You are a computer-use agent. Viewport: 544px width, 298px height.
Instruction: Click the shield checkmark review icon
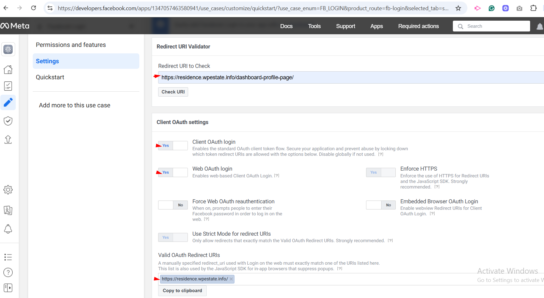(x=8, y=121)
